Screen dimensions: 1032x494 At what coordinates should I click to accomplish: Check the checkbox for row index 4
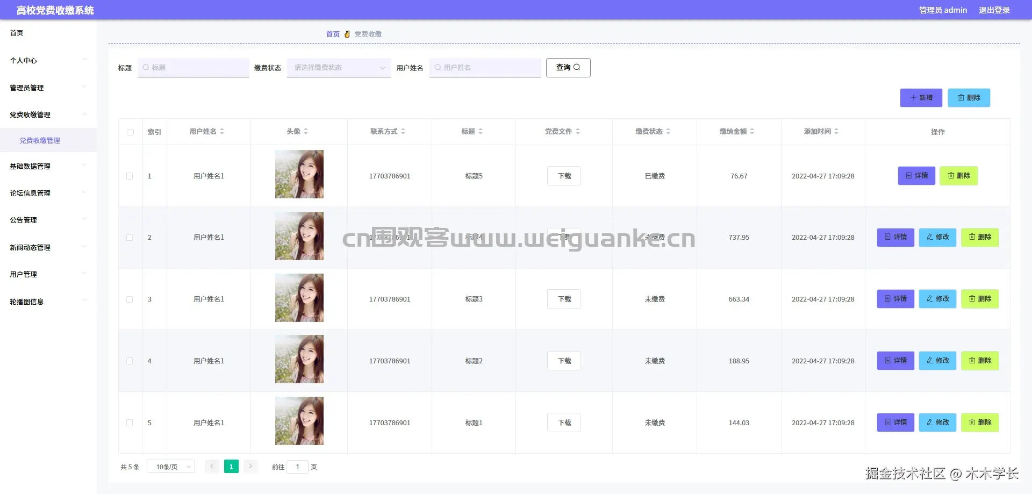pyautogui.click(x=130, y=361)
